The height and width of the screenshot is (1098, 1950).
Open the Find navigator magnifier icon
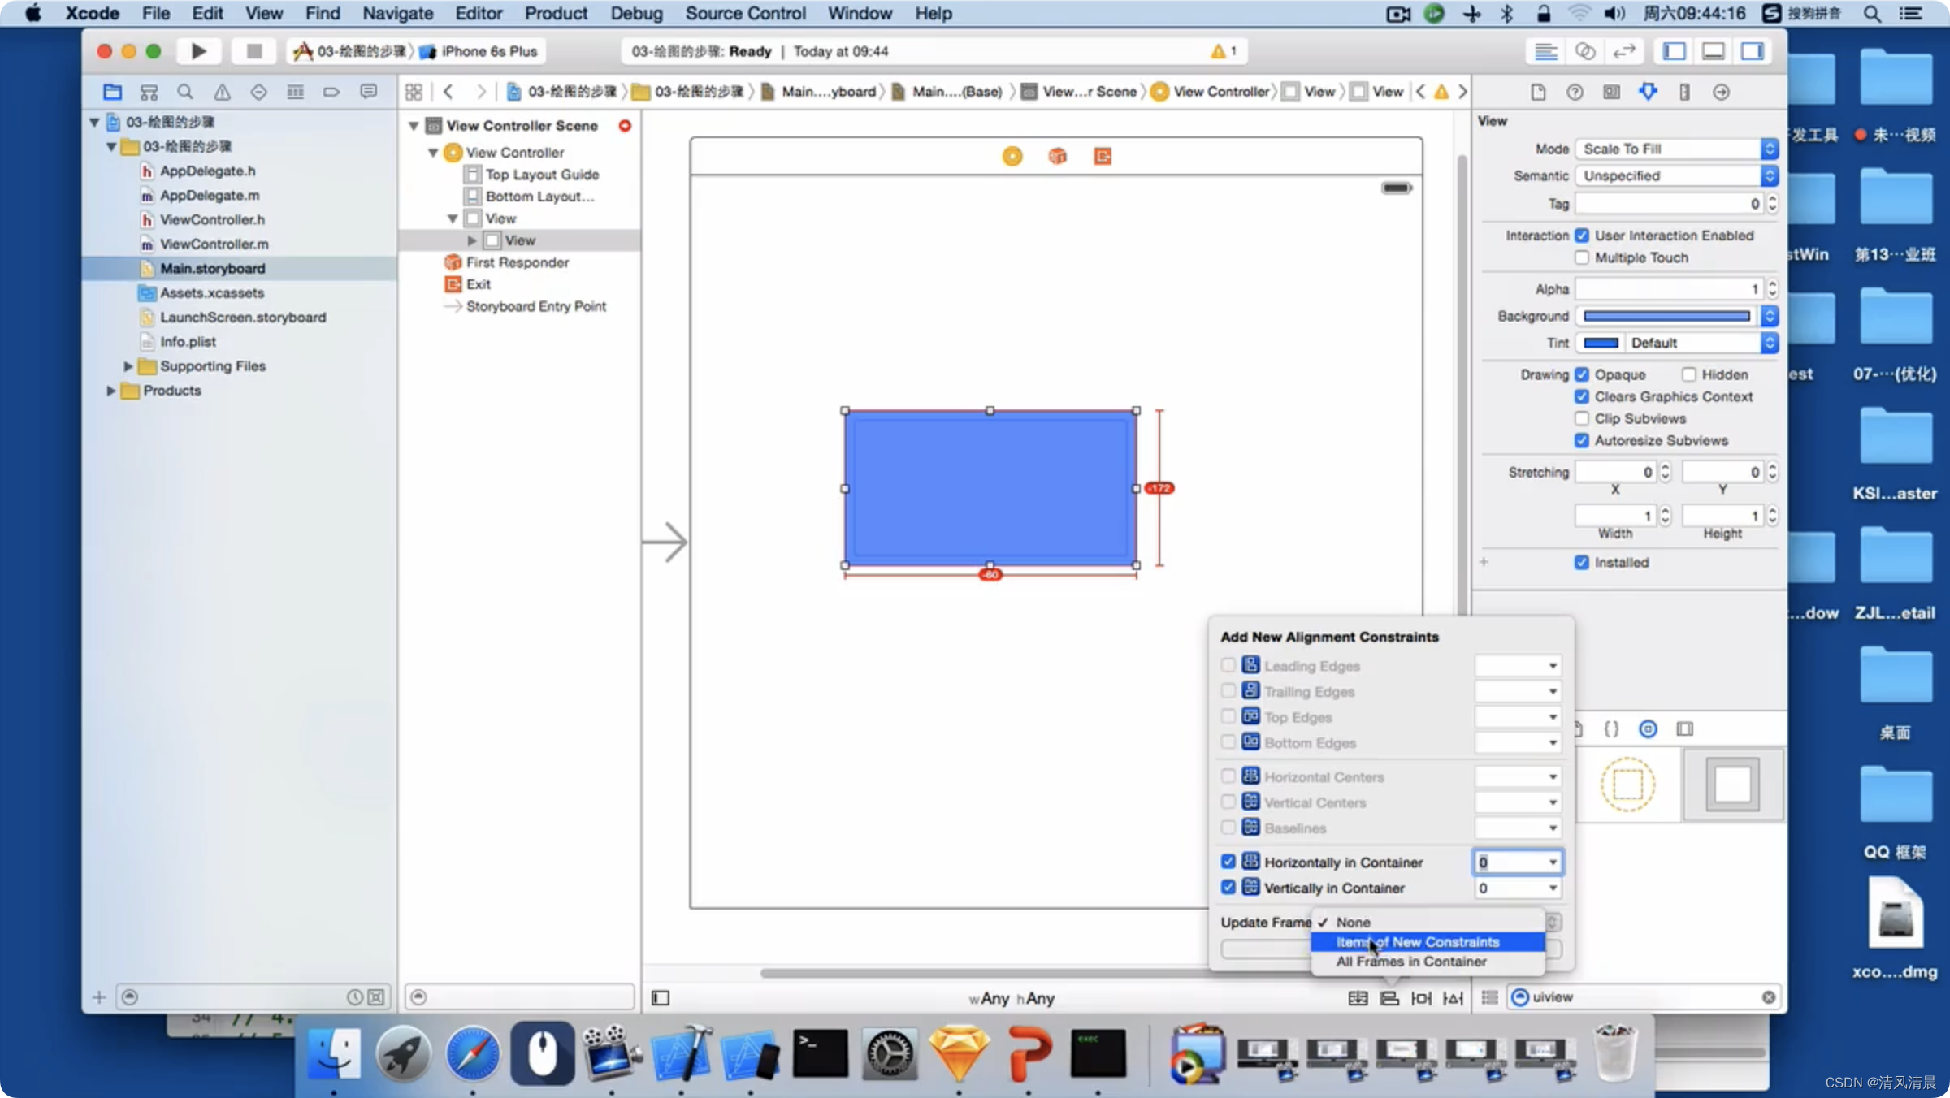coord(185,92)
